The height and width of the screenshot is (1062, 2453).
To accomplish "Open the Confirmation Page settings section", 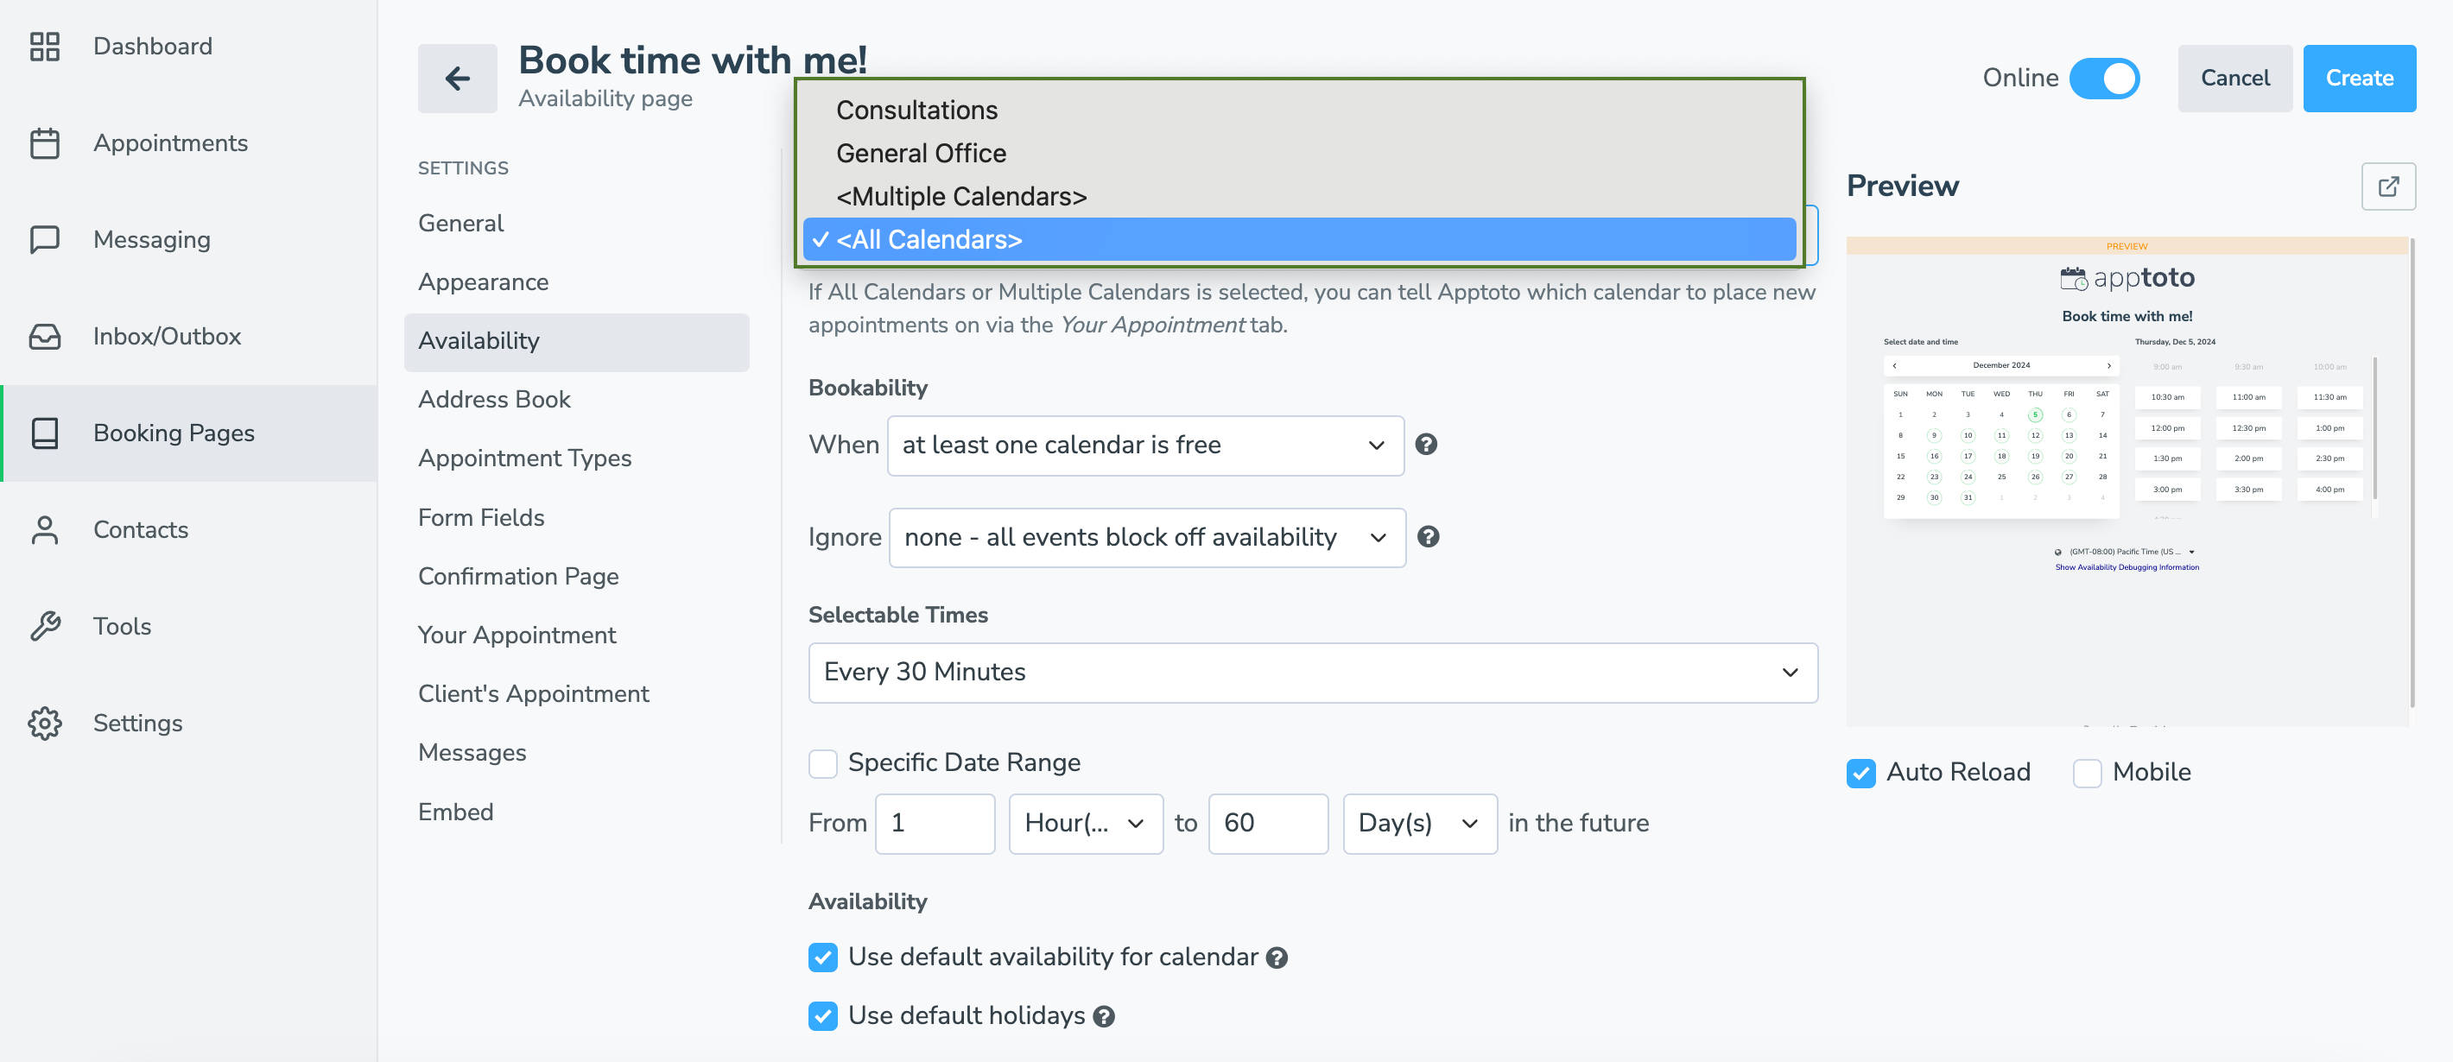I will click(x=518, y=576).
